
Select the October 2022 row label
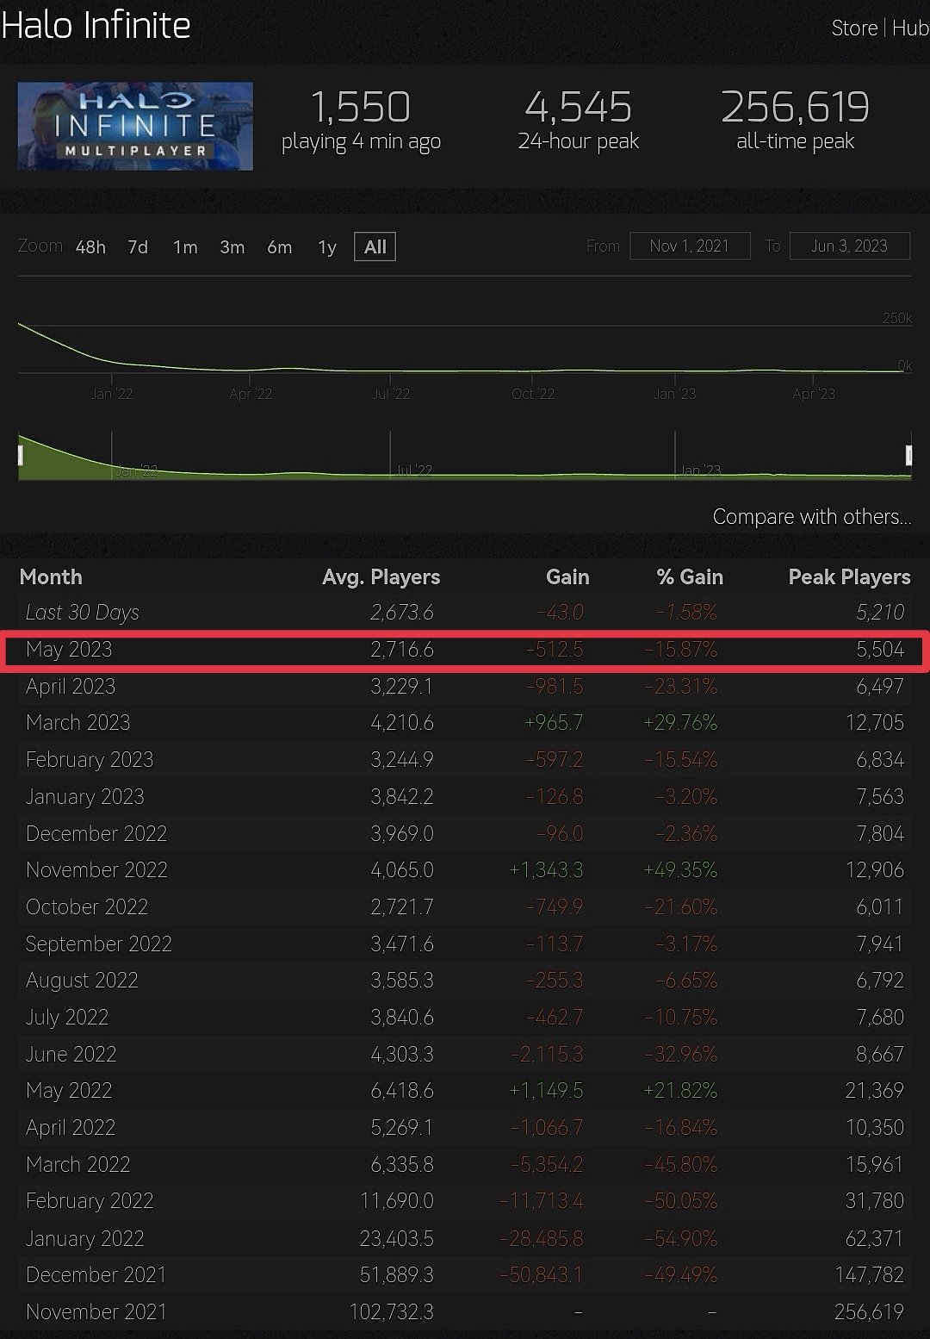(x=87, y=907)
